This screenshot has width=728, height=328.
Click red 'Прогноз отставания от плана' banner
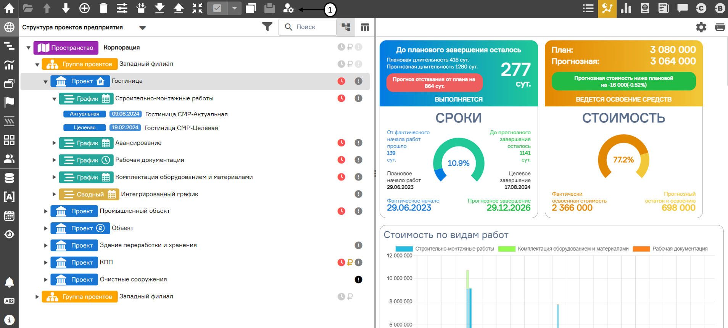(x=434, y=82)
